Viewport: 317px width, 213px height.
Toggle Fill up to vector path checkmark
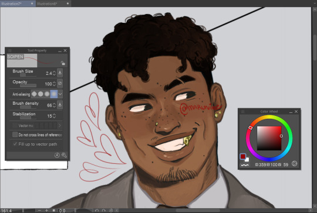click(x=15, y=144)
